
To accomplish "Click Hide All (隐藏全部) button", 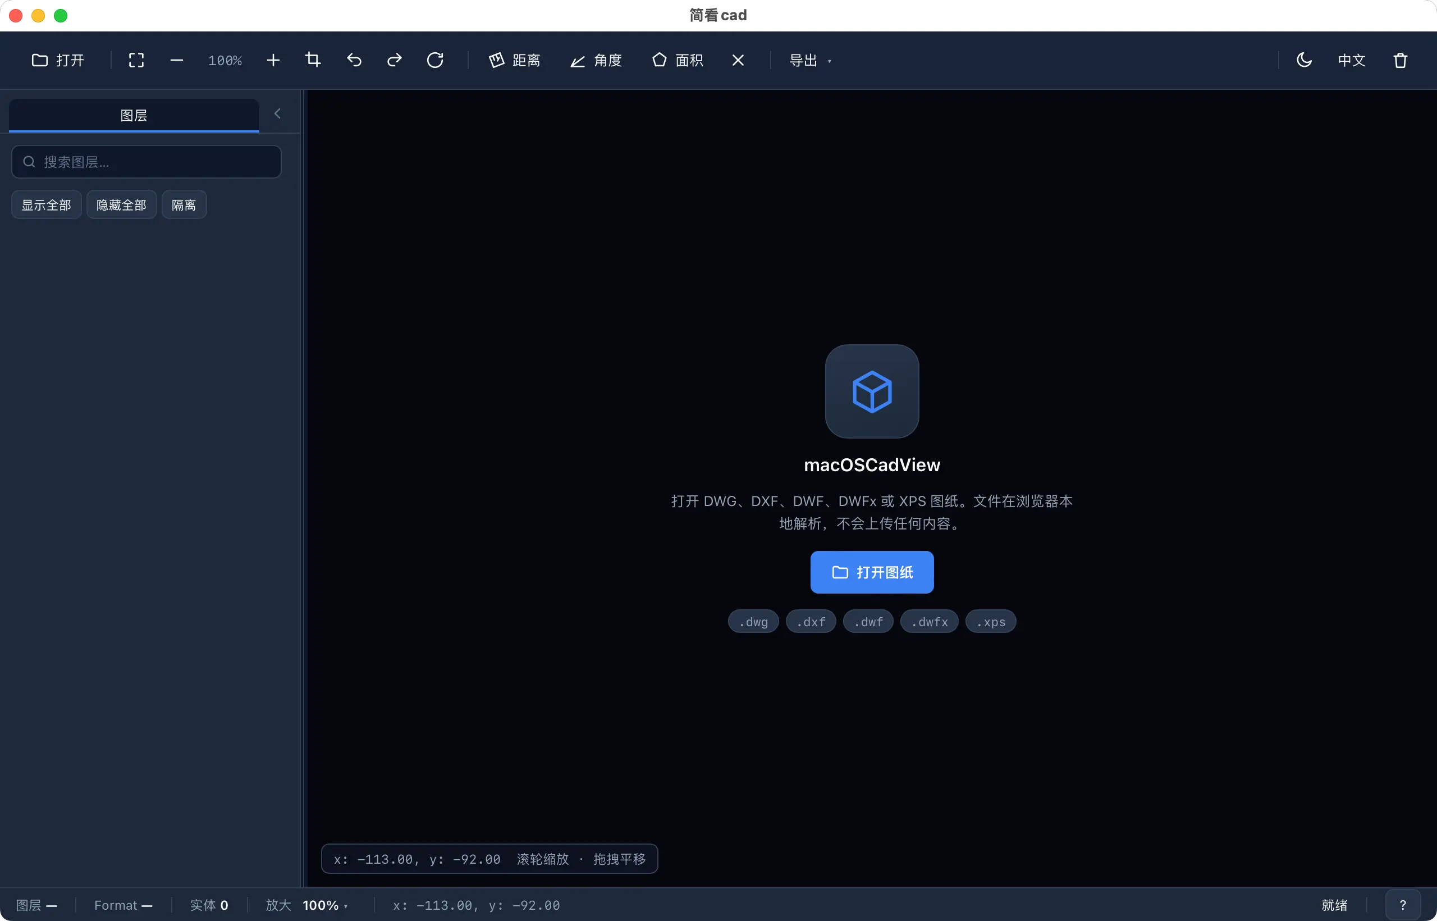I will click(121, 205).
